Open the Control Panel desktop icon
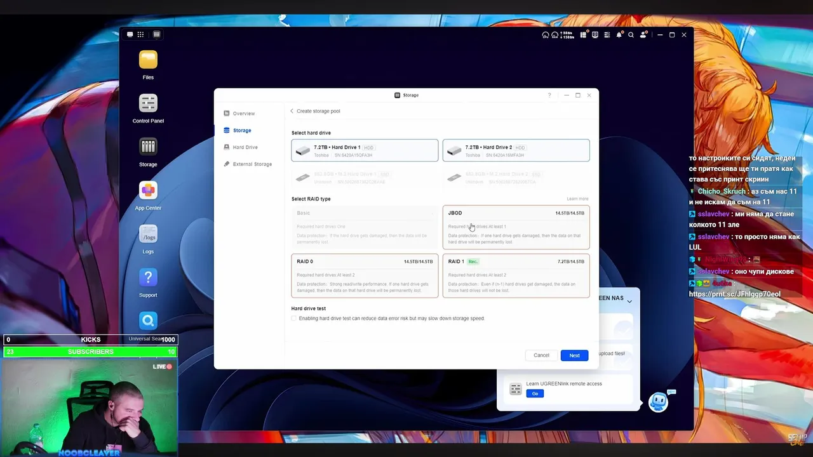813x457 pixels. (x=148, y=103)
